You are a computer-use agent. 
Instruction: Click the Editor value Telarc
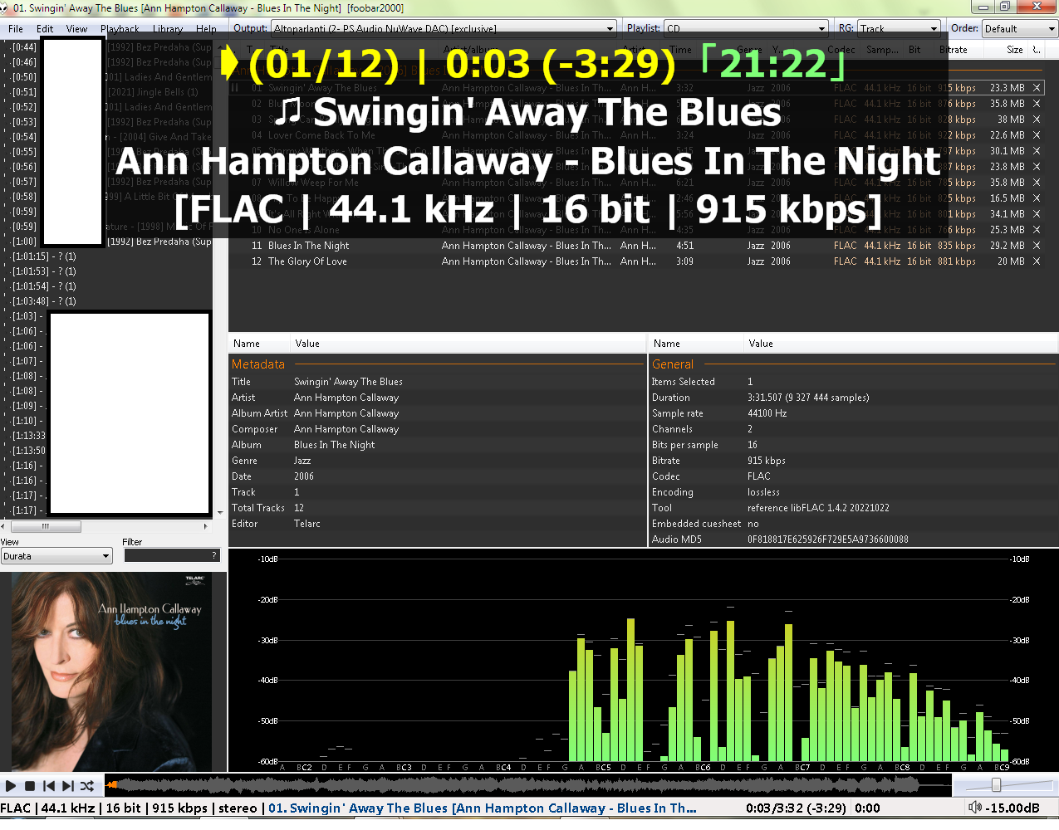307,524
